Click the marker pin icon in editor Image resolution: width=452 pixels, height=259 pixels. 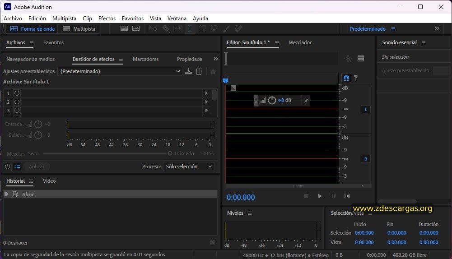356,78
